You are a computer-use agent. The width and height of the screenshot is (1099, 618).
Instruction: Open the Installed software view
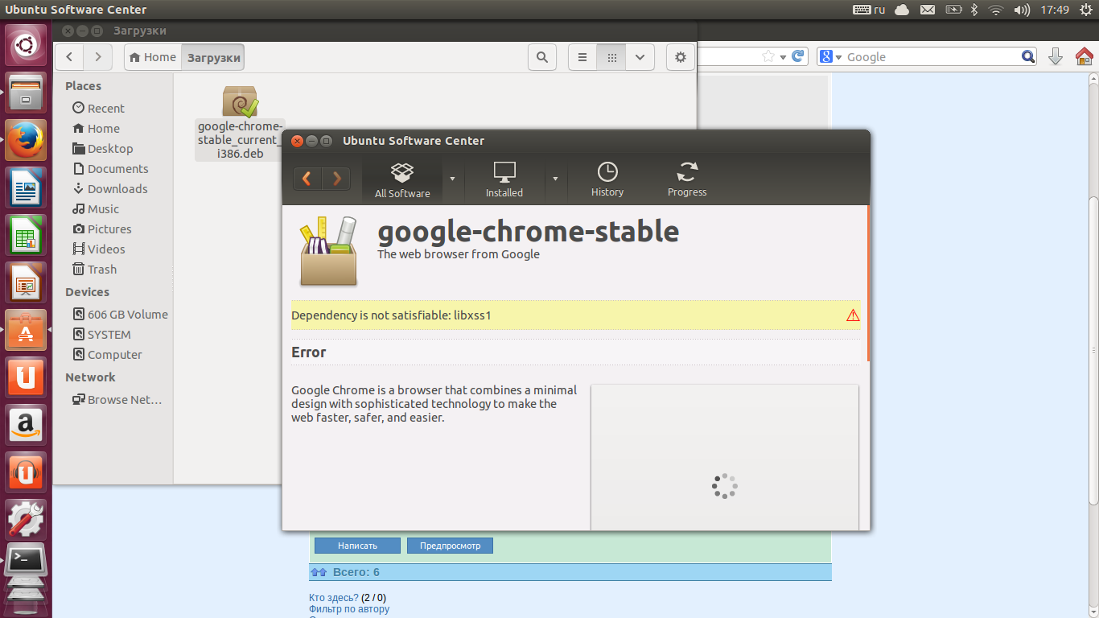pos(504,179)
